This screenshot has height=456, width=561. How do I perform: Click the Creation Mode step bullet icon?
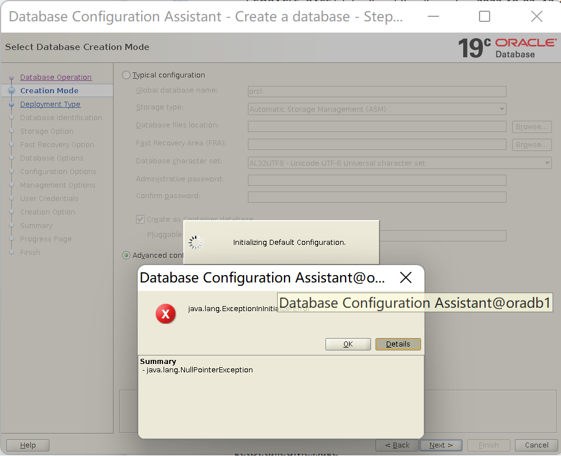pyautogui.click(x=11, y=91)
